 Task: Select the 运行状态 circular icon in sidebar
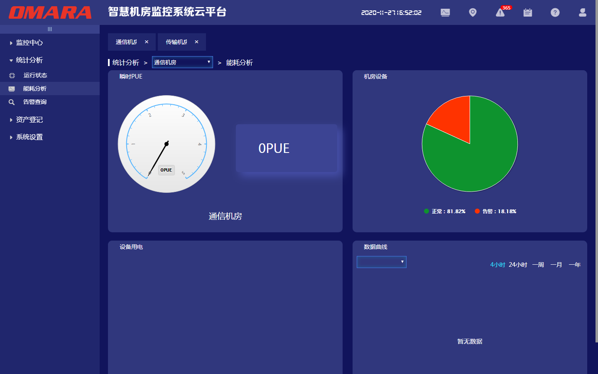[x=12, y=75]
